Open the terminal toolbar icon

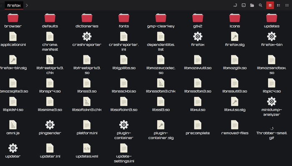(x=244, y=5)
